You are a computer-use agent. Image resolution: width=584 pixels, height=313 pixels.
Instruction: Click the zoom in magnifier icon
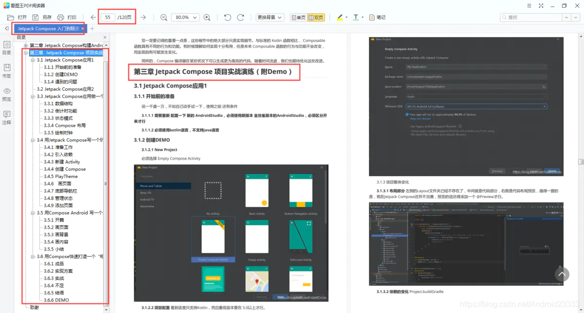pyautogui.click(x=207, y=17)
